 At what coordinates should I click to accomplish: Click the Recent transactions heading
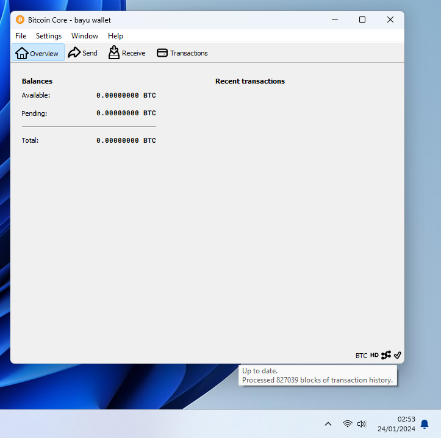tap(250, 81)
